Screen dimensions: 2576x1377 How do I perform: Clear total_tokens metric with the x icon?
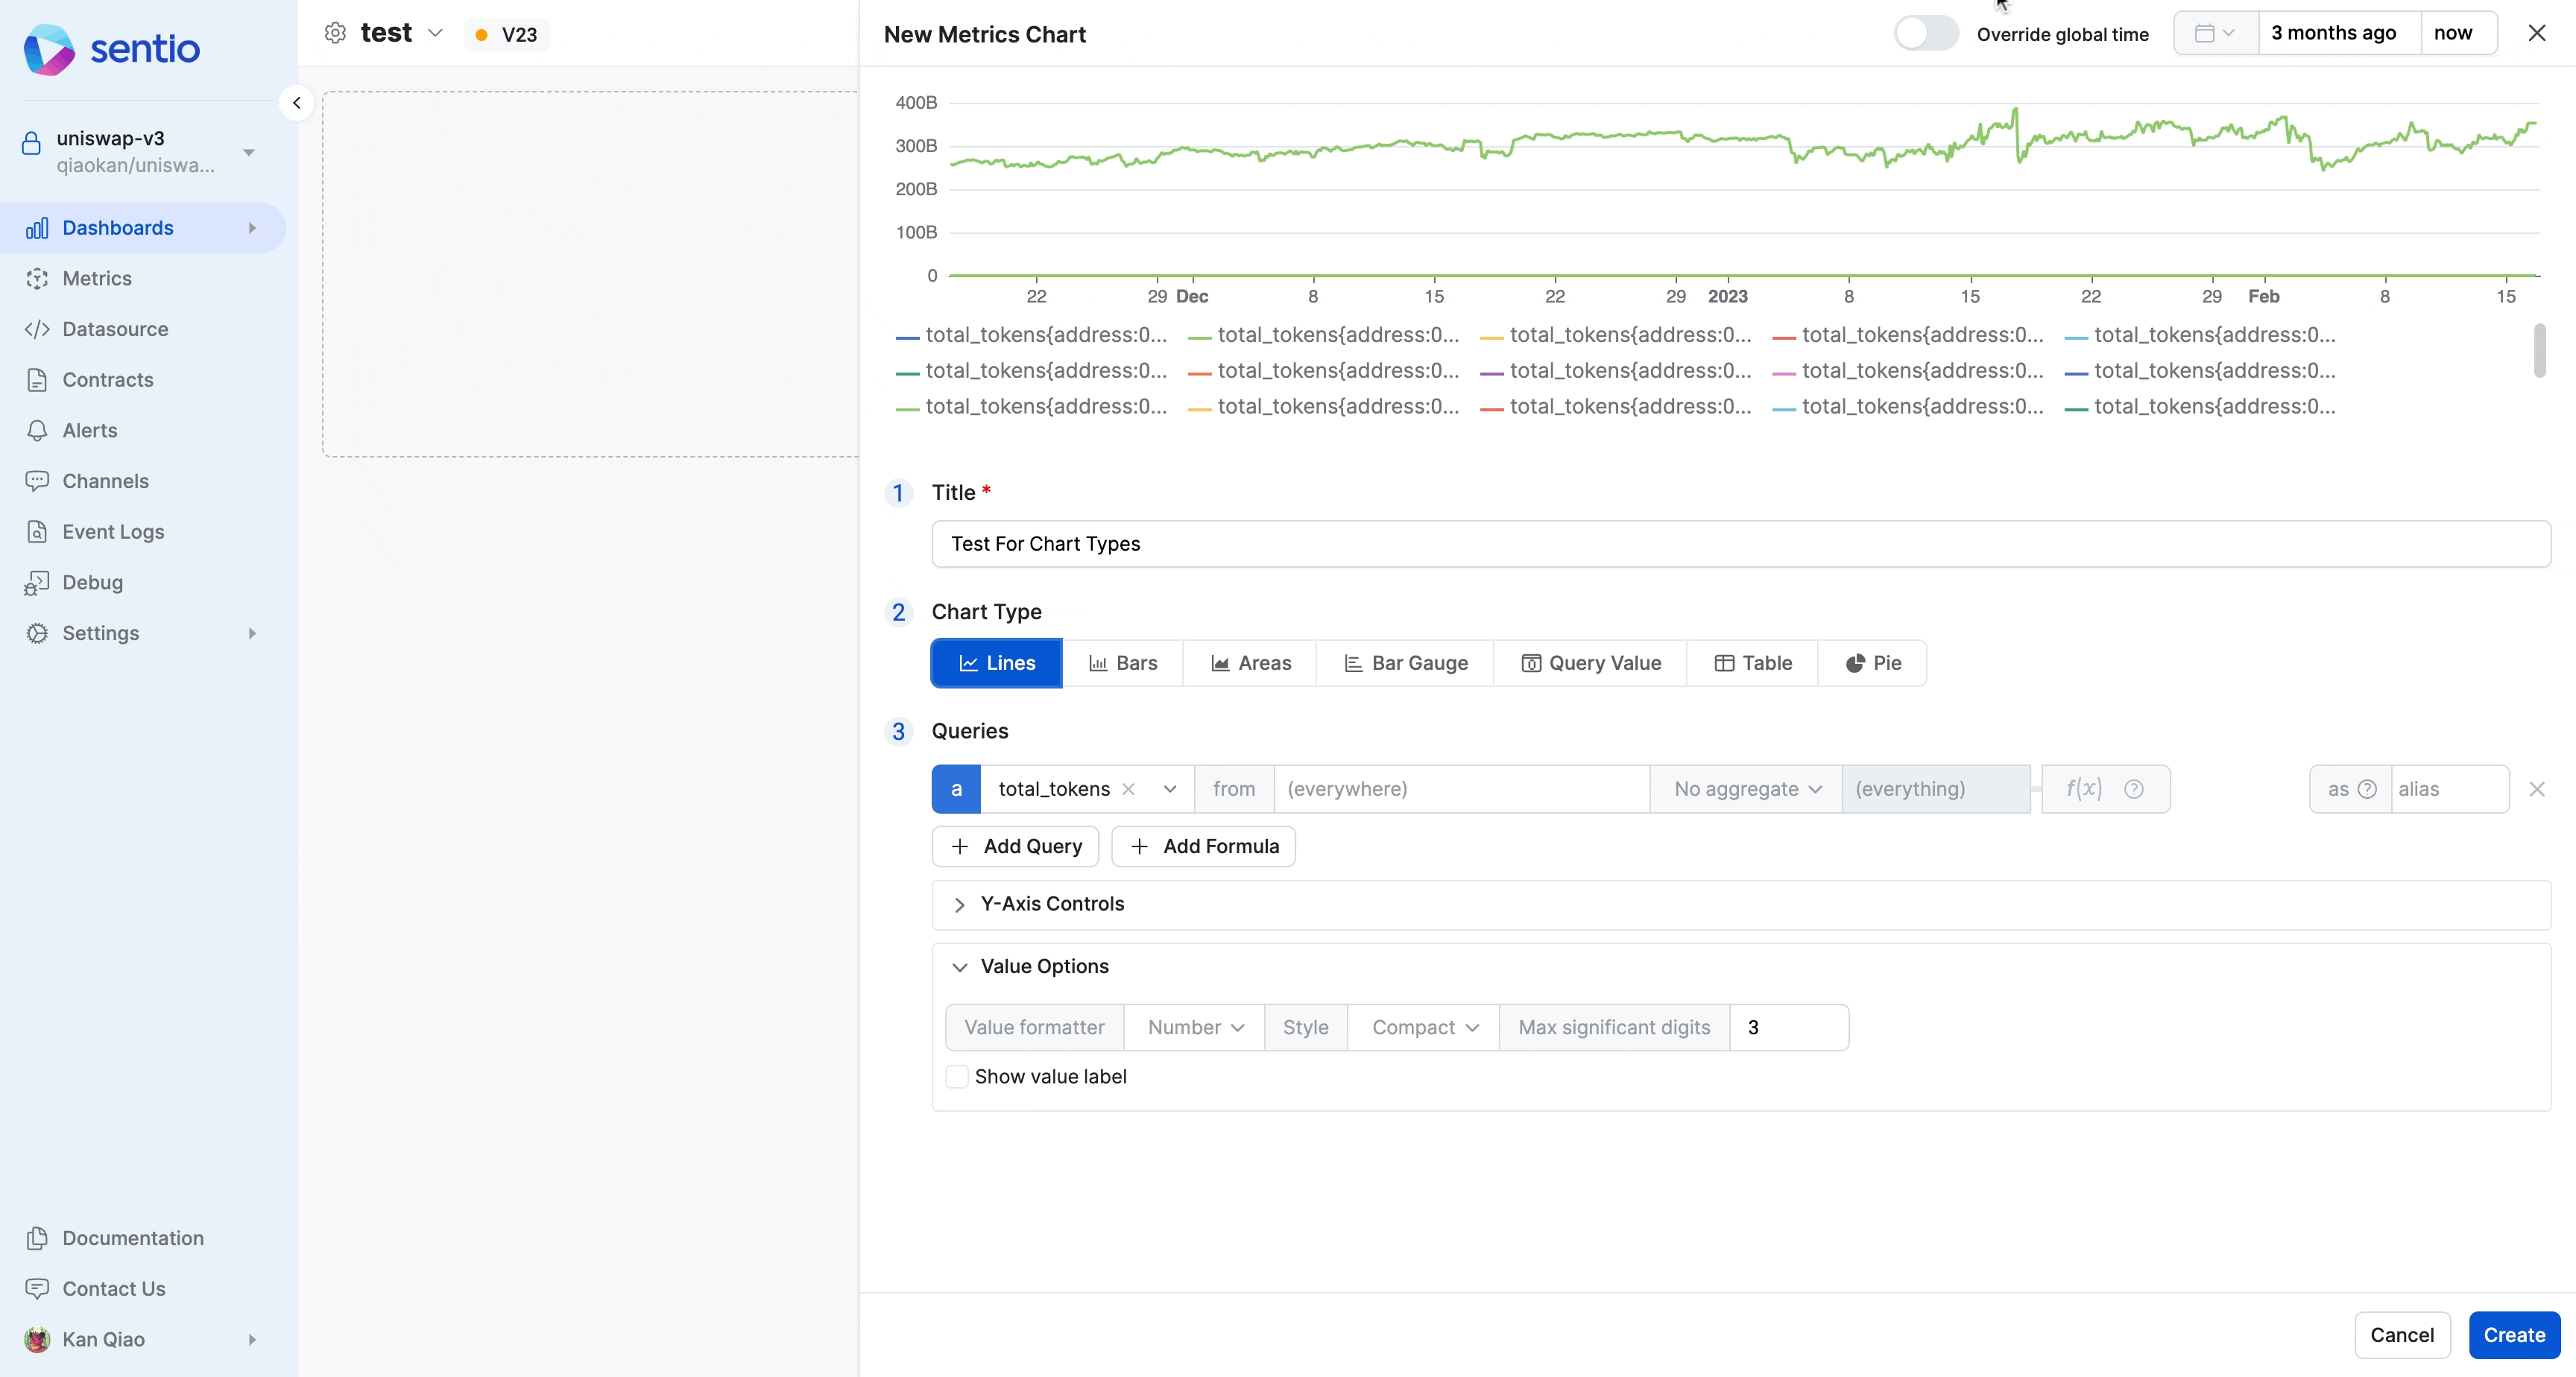click(x=1128, y=789)
